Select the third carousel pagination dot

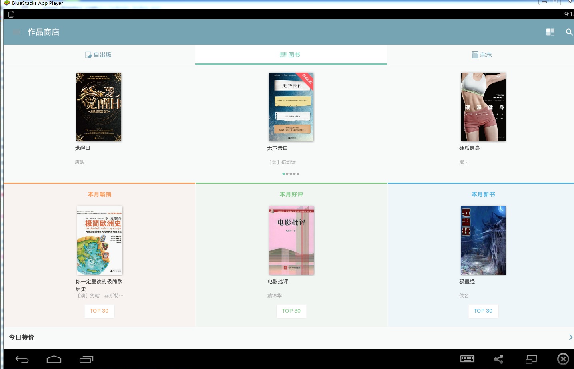291,174
